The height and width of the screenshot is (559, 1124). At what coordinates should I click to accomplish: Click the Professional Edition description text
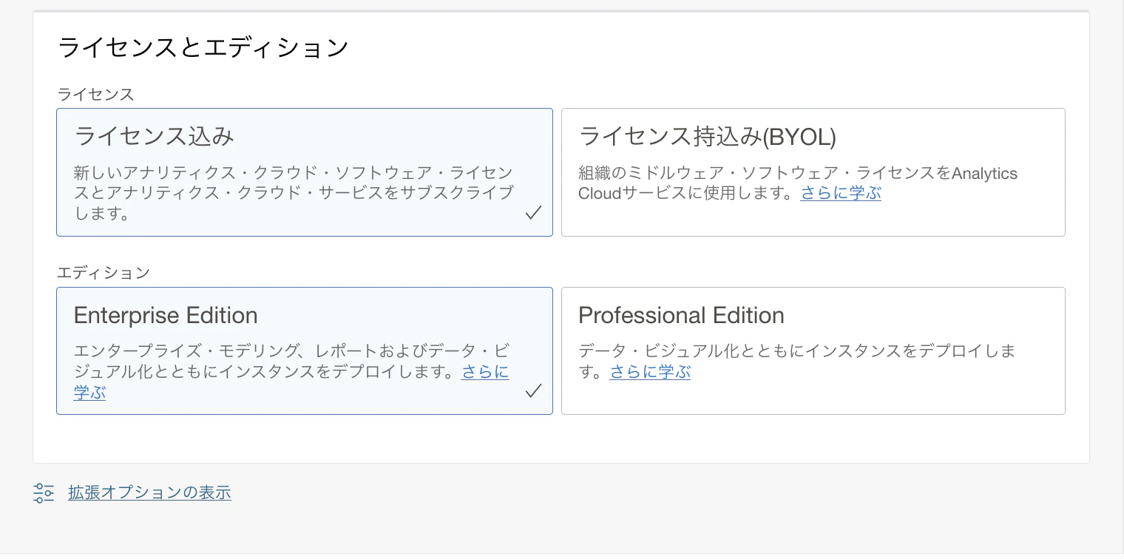[797, 361]
